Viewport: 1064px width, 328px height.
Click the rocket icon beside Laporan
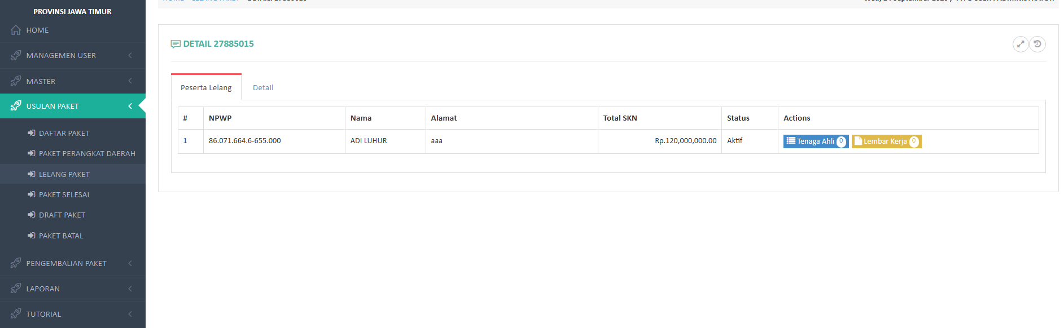tap(16, 289)
